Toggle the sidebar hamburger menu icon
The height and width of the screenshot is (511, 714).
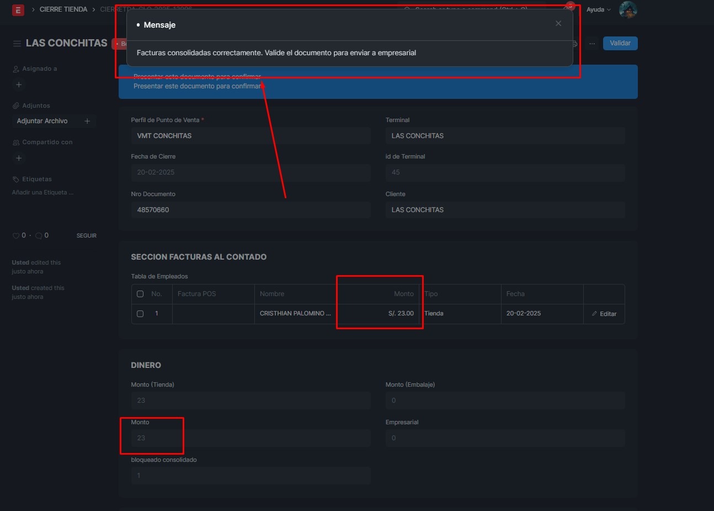(x=17, y=44)
